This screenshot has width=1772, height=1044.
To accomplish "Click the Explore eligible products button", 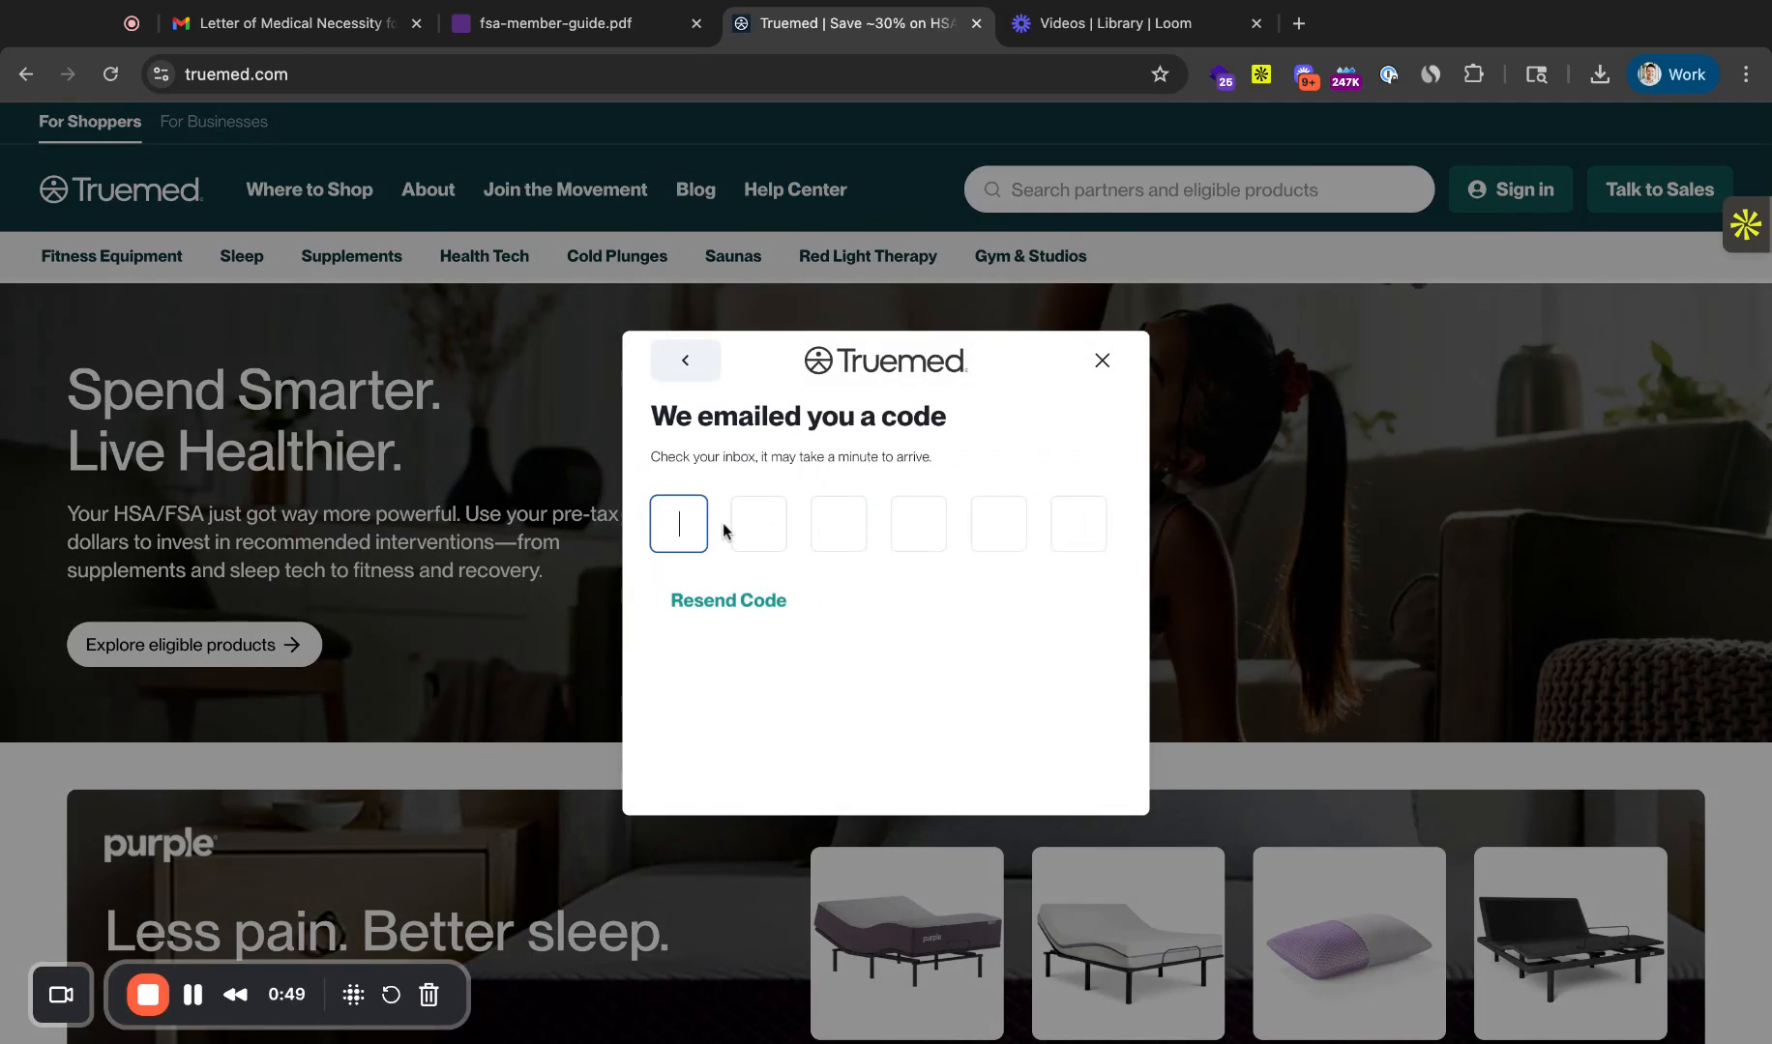I will coord(193,644).
